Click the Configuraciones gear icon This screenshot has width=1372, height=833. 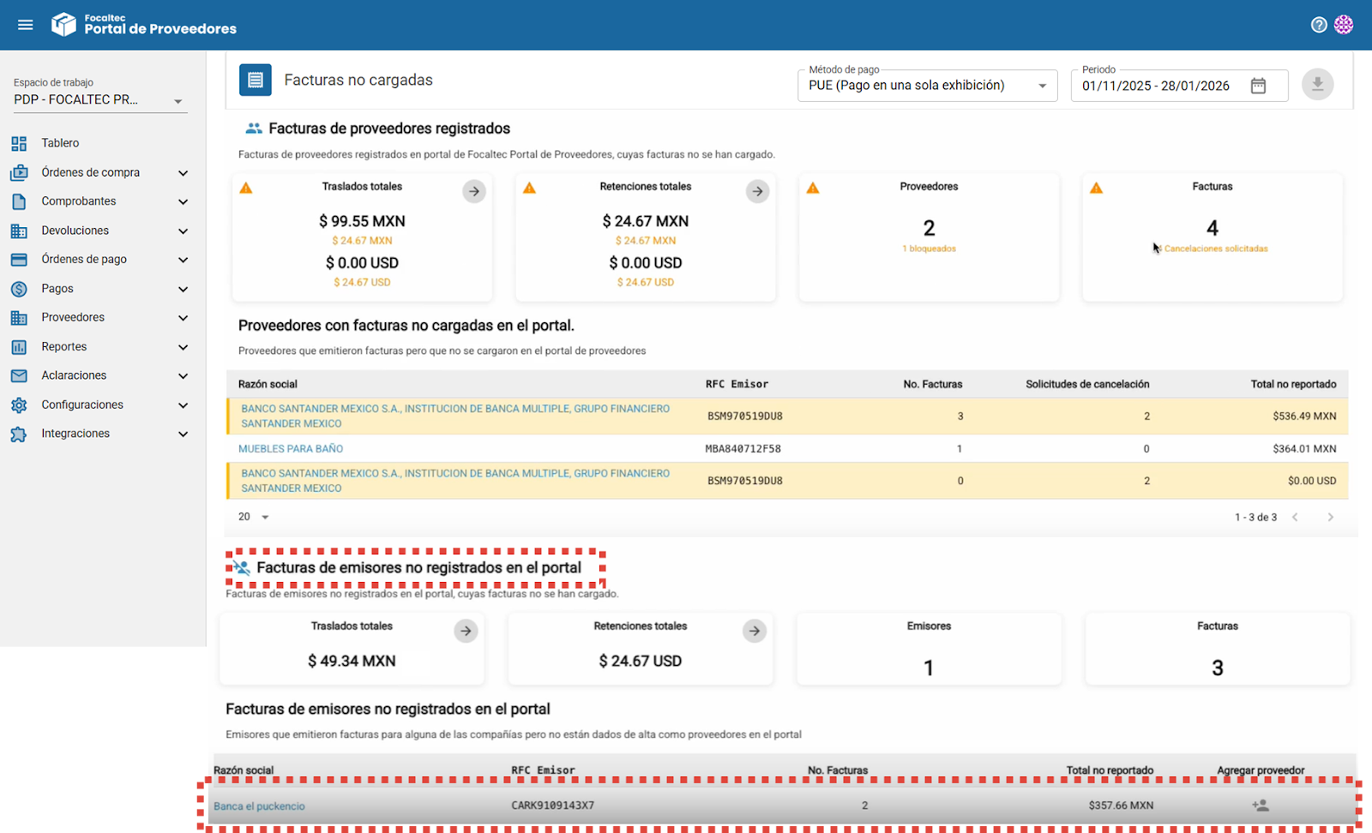click(19, 405)
